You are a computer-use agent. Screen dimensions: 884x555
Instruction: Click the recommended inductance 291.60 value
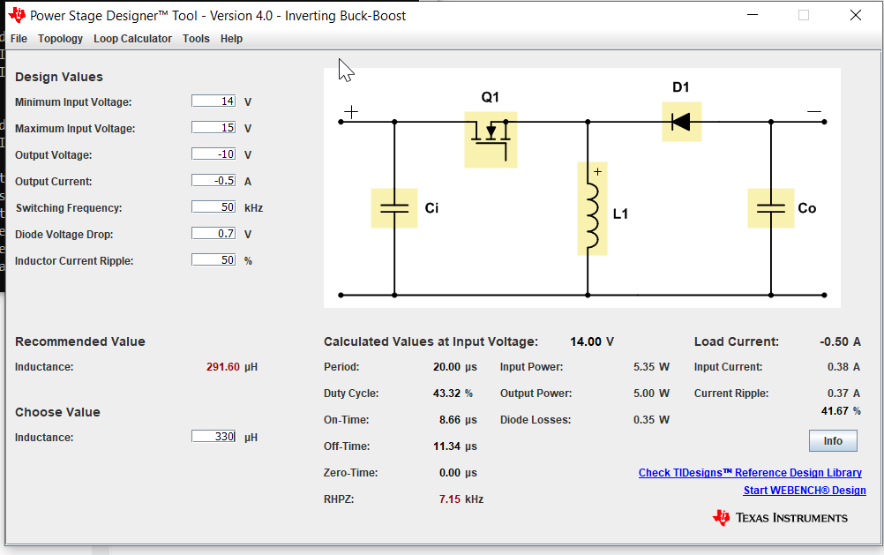(x=222, y=366)
